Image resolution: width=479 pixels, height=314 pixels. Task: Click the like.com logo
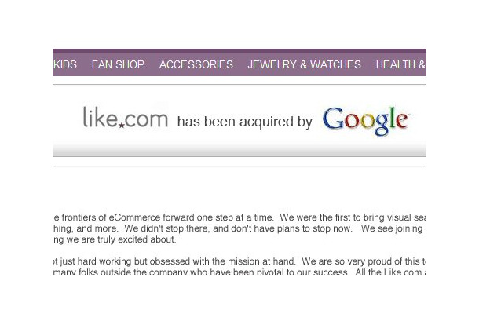(x=126, y=117)
